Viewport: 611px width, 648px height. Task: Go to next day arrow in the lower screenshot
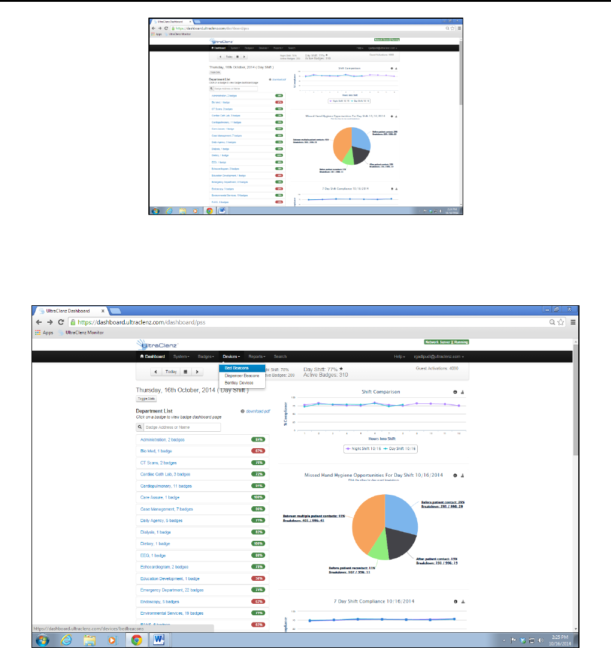(197, 372)
